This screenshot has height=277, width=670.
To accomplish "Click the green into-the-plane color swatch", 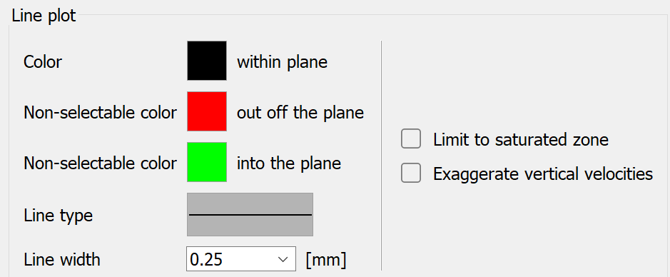I will 207,162.
